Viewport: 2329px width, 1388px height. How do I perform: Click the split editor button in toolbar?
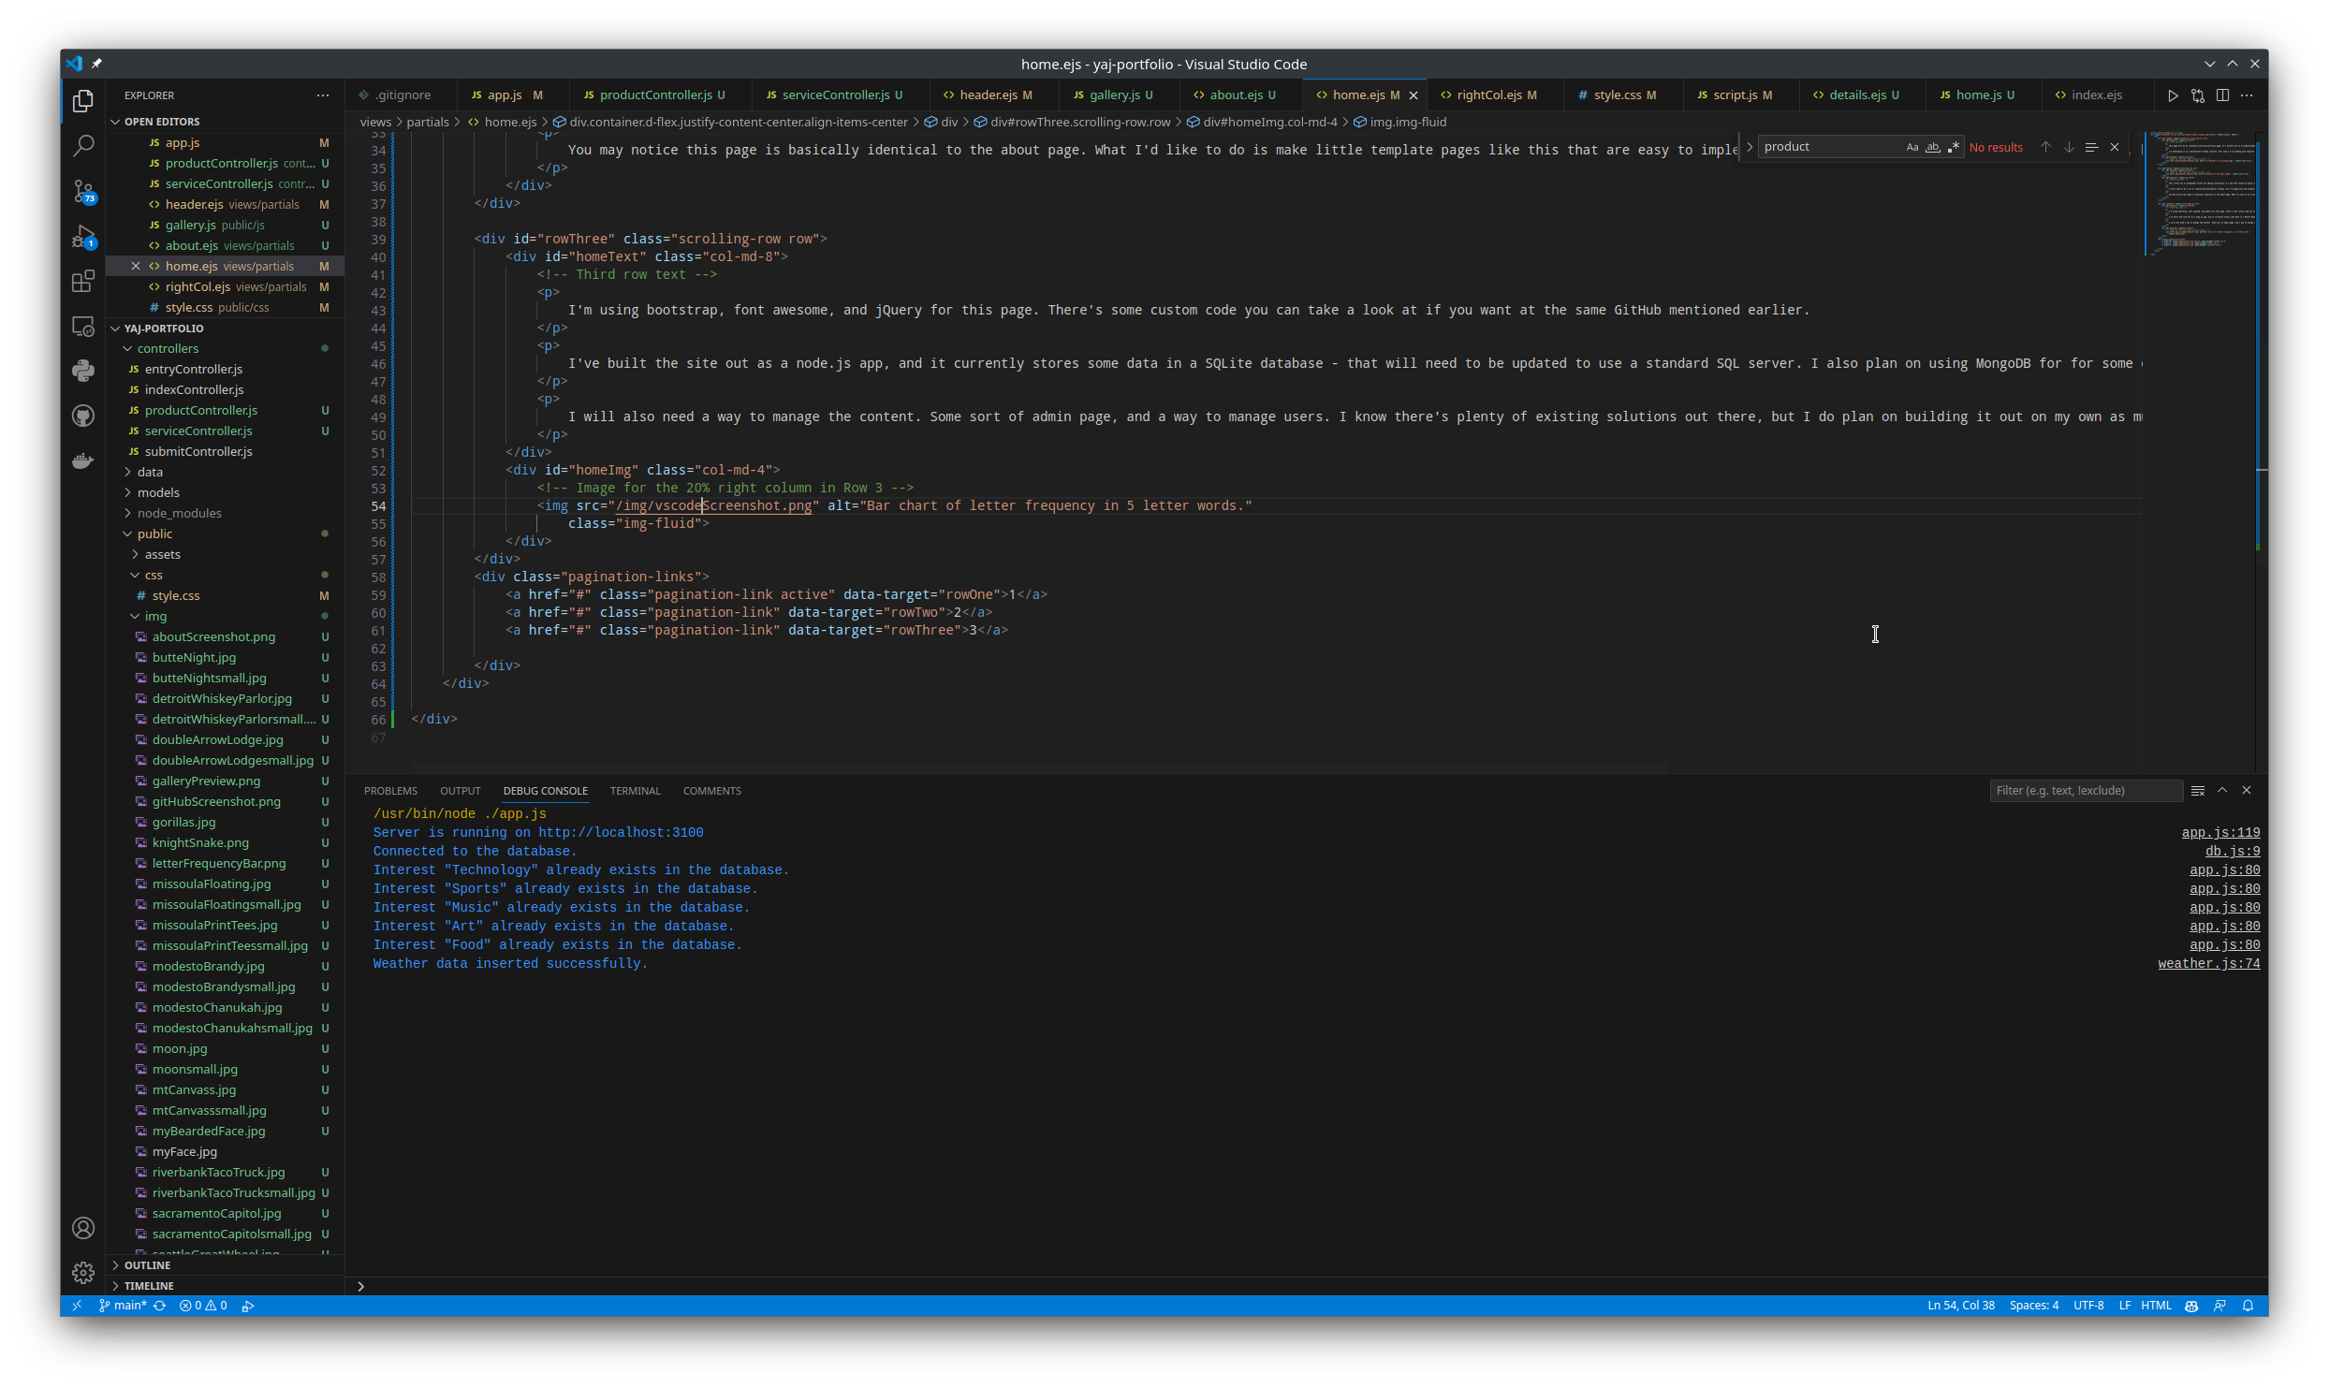[x=2221, y=95]
